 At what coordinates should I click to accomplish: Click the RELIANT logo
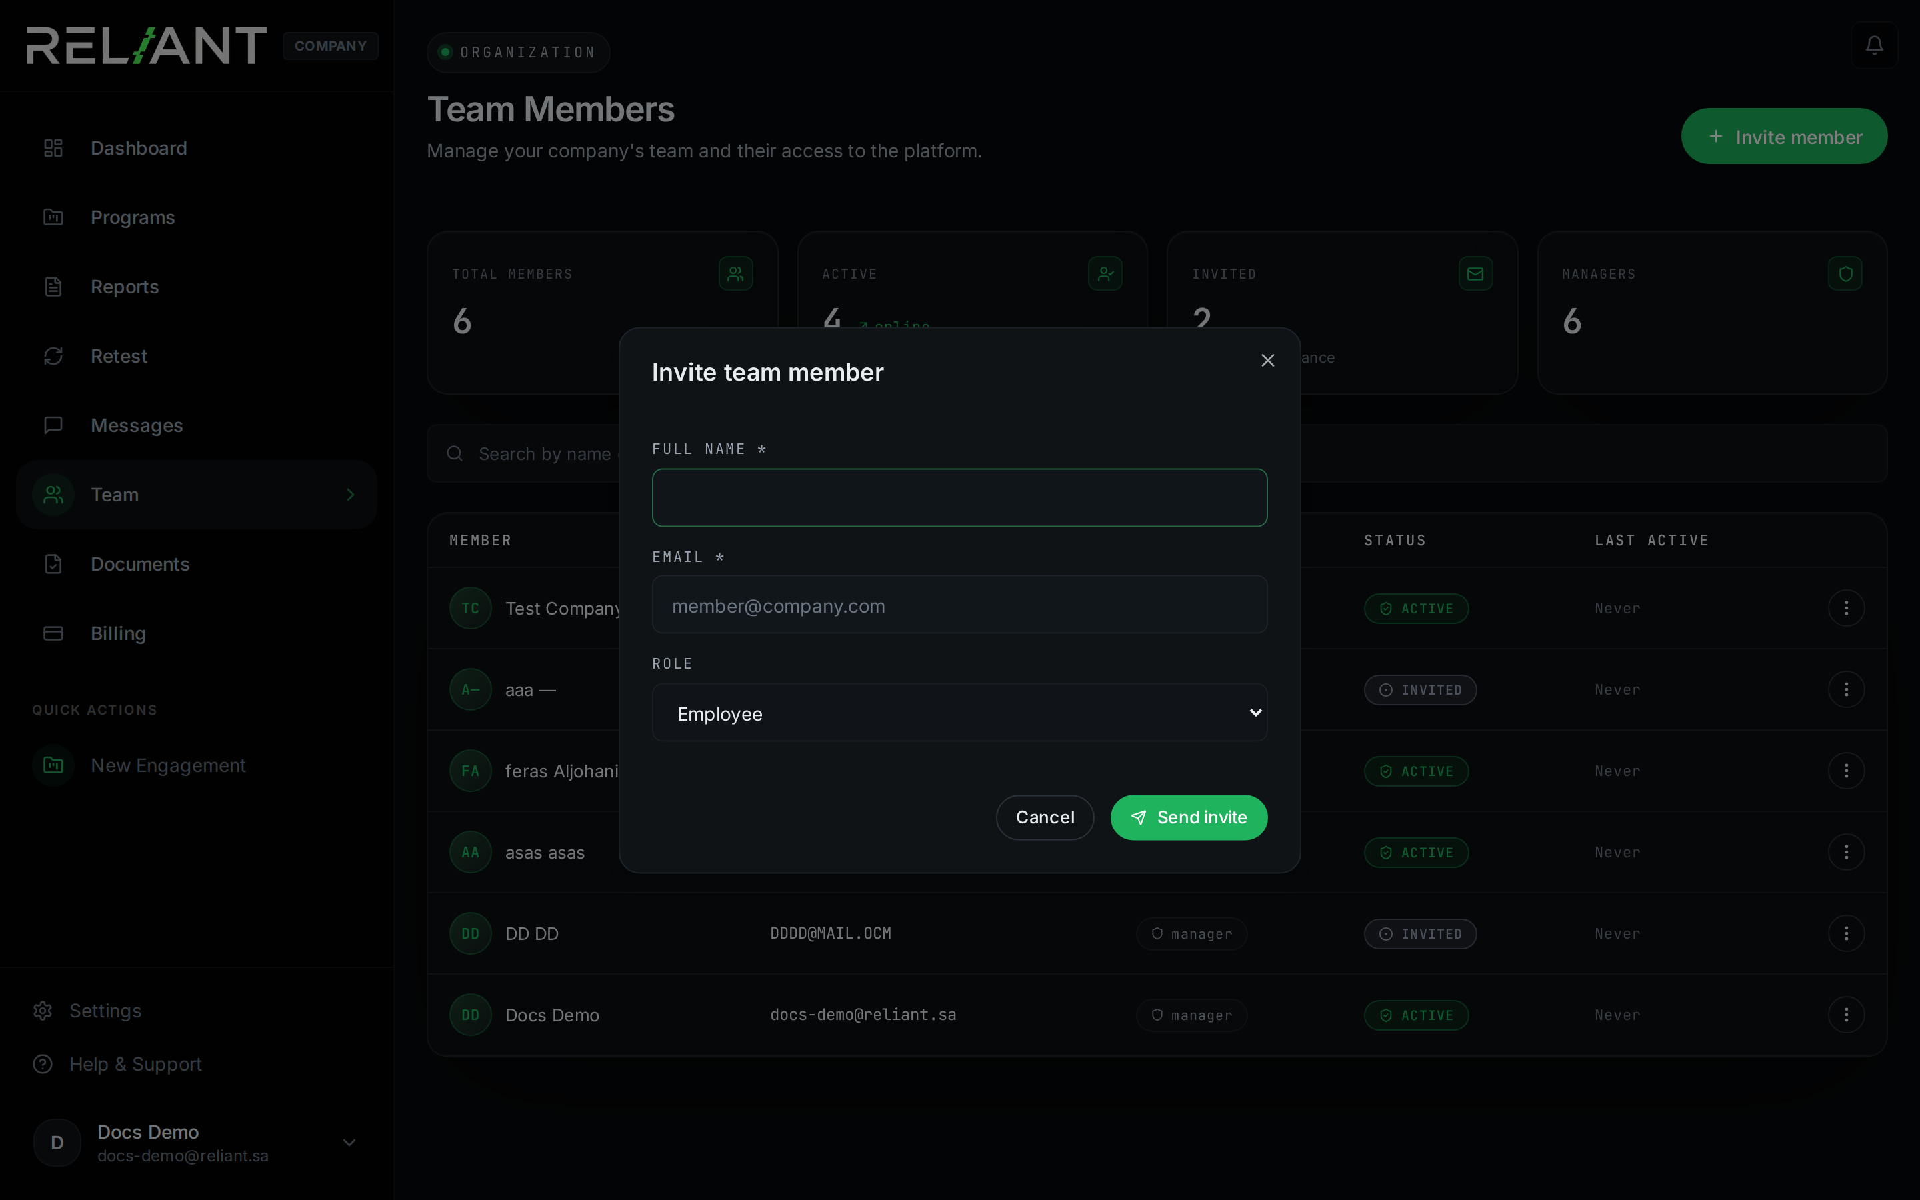pos(146,45)
